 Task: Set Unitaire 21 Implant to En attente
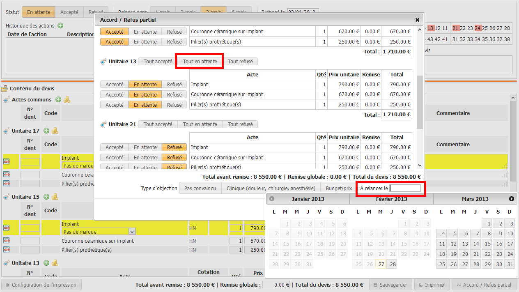click(145, 147)
